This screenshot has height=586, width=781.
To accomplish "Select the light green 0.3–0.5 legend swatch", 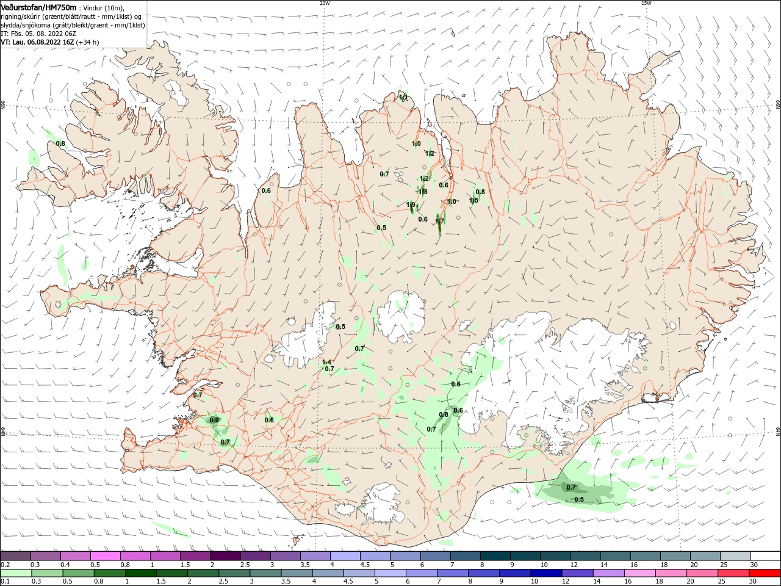I will 48,573.
